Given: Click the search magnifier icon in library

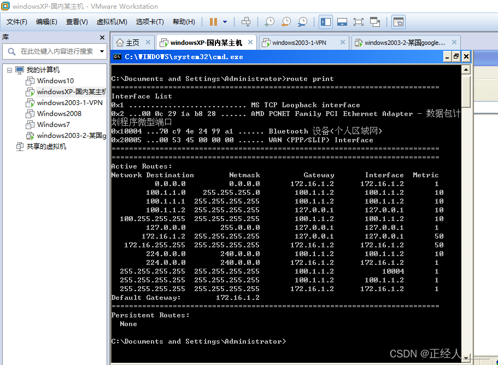Looking at the screenshot, I should pos(11,51).
